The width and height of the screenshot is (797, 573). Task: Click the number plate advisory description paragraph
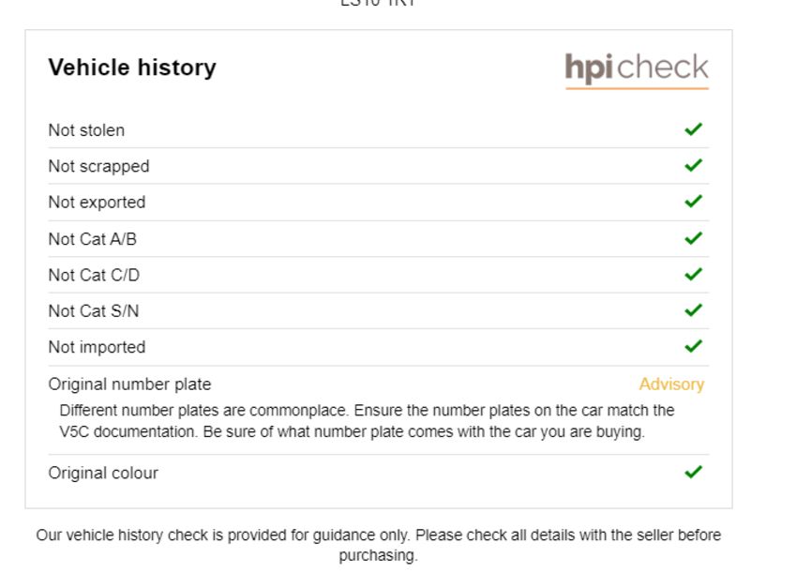(x=367, y=421)
